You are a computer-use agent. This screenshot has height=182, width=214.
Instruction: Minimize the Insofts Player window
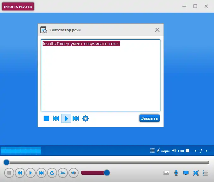(184, 6)
